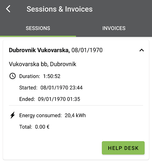Screen dimensions: 152x161
Task: Click the Sessions & Invoices title
Action: click(59, 9)
